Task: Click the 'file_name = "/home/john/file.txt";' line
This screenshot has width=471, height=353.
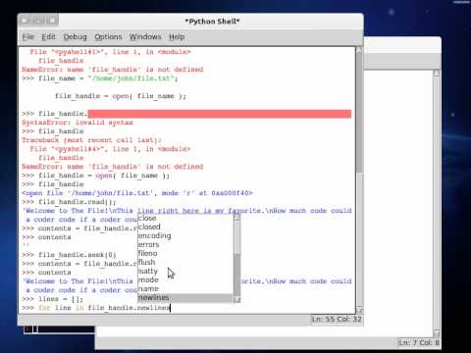Action: (100, 78)
